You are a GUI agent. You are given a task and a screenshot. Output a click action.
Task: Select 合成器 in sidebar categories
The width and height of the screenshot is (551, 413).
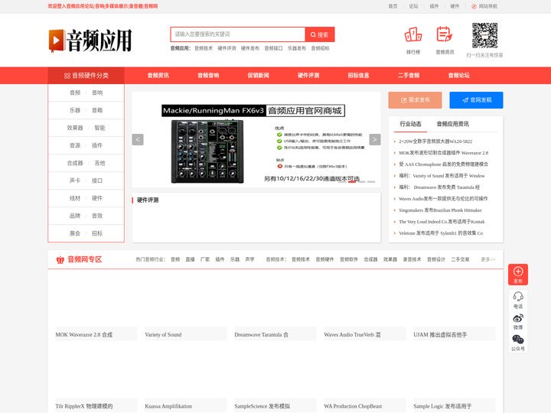tap(75, 163)
